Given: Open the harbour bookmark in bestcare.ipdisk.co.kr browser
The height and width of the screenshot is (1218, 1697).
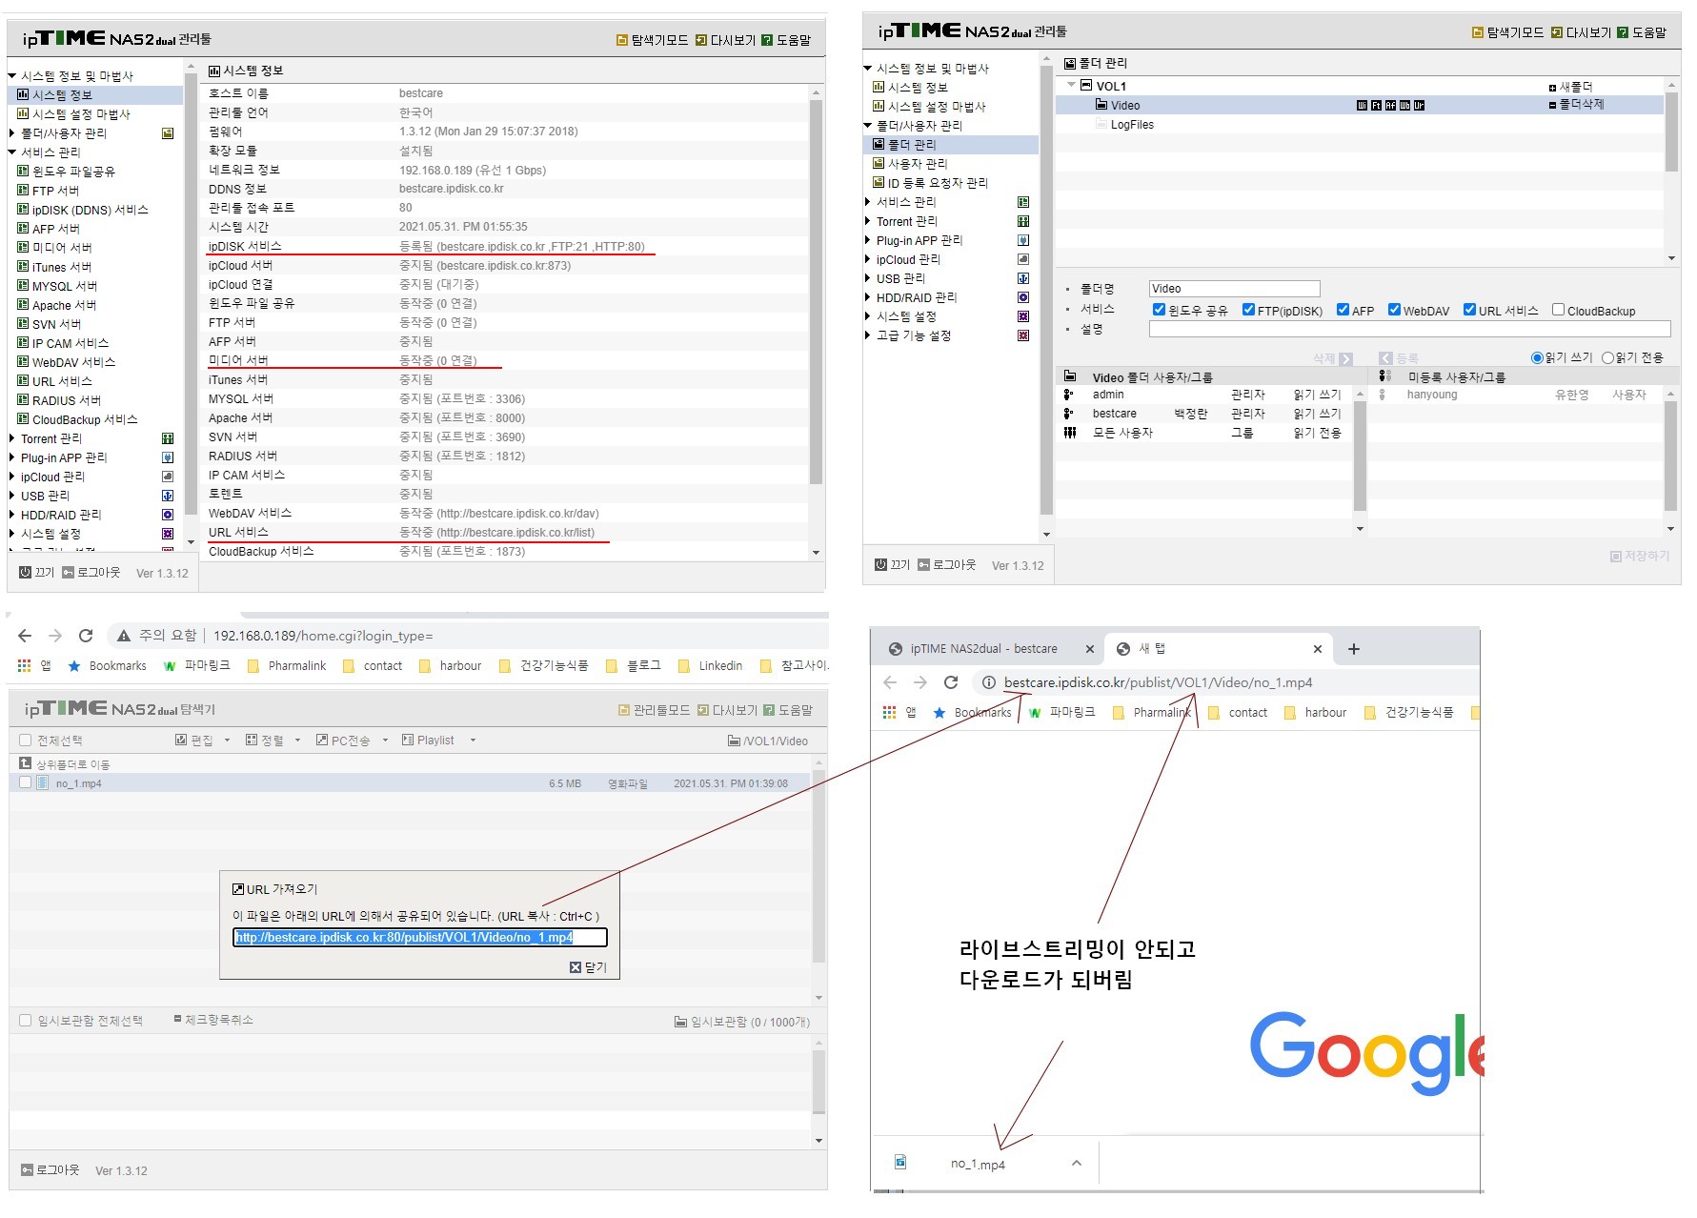Looking at the screenshot, I should click(x=1316, y=713).
